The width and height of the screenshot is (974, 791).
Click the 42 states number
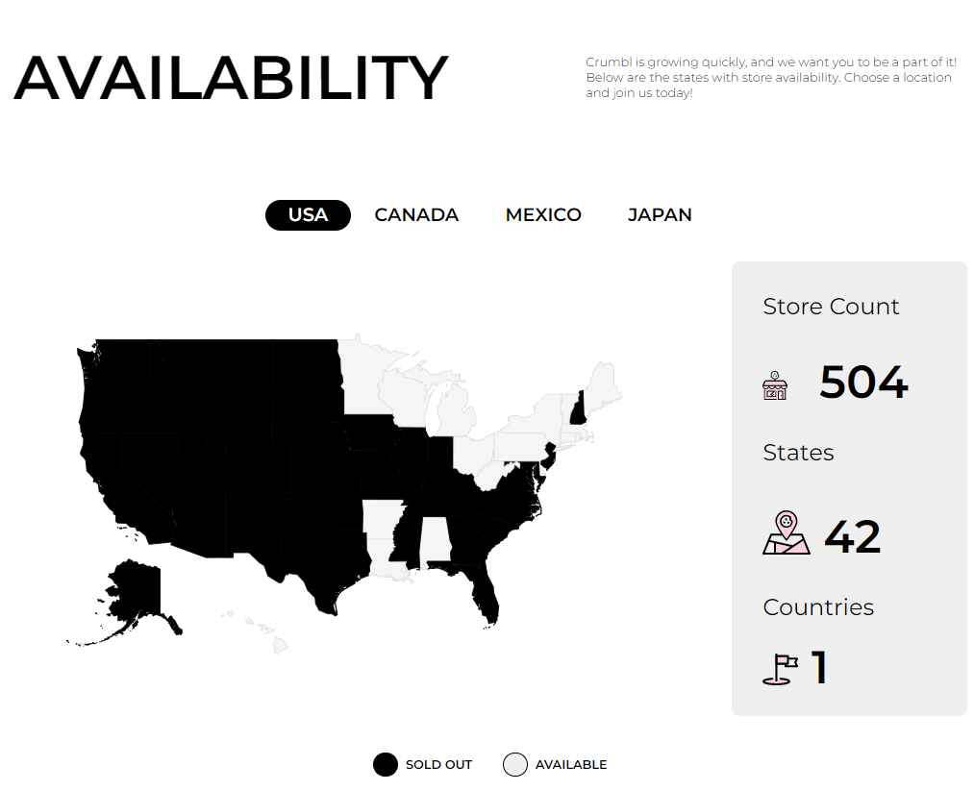pos(852,536)
